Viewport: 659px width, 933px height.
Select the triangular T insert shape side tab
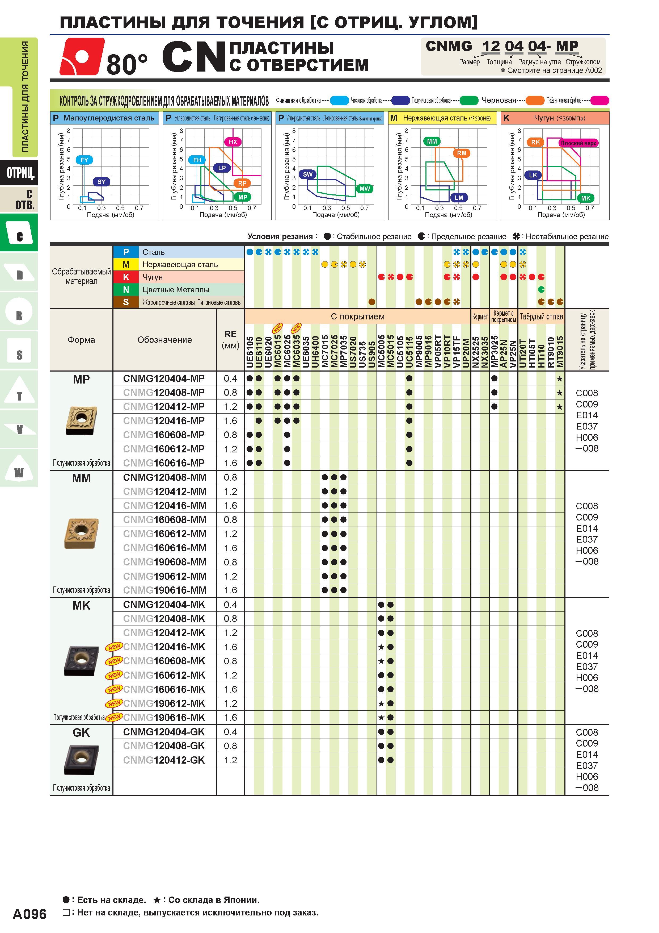click(x=19, y=390)
